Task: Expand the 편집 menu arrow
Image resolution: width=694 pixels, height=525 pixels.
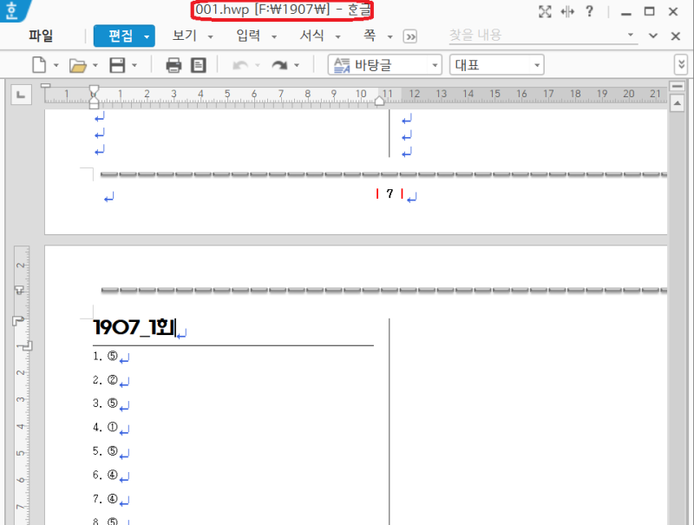Action: [x=147, y=36]
